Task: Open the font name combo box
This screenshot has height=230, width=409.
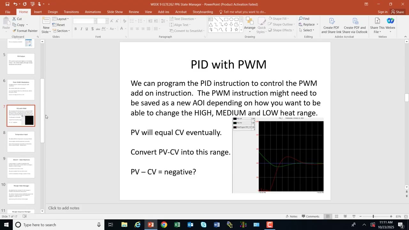Action: pyautogui.click(x=84, y=21)
